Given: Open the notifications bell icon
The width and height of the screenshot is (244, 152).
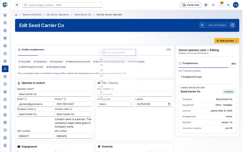Looking at the screenshot, I should tap(221, 5).
